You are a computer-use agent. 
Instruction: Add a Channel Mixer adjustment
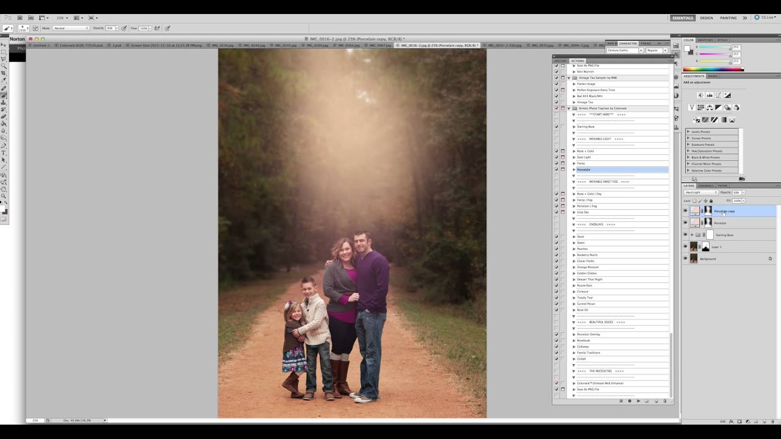tap(736, 108)
